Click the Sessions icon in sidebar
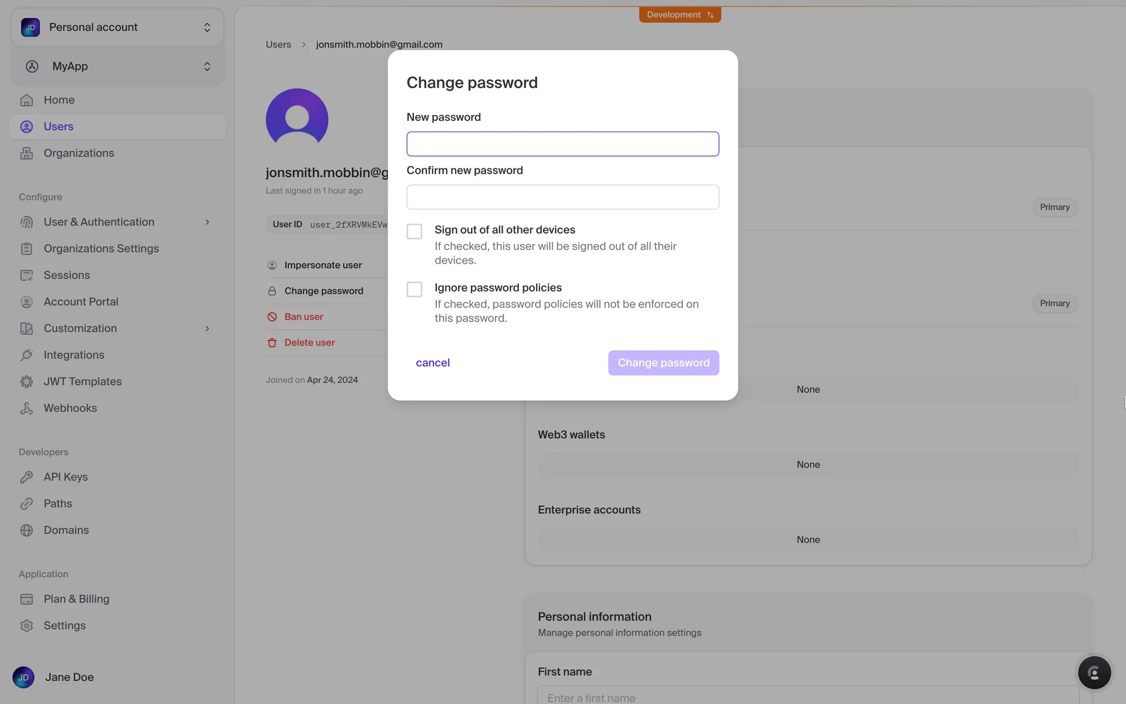The height and width of the screenshot is (704, 1126). (26, 275)
